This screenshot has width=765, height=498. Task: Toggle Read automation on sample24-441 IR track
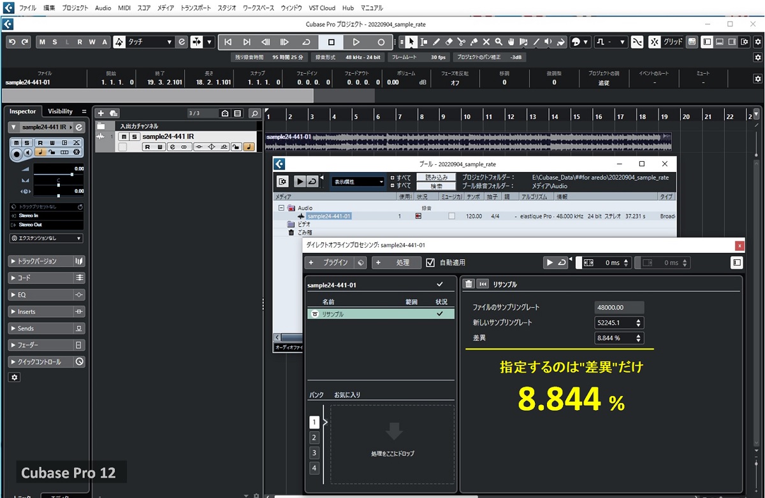pyautogui.click(x=148, y=147)
